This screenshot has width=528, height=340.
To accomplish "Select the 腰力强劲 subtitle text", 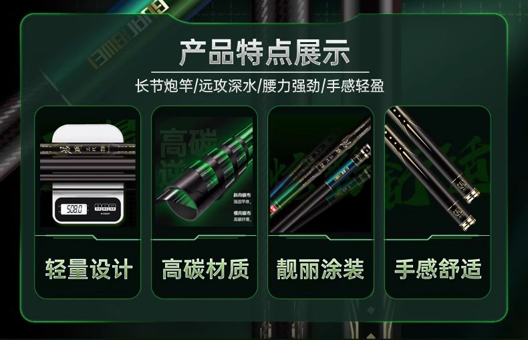I will point(291,86).
